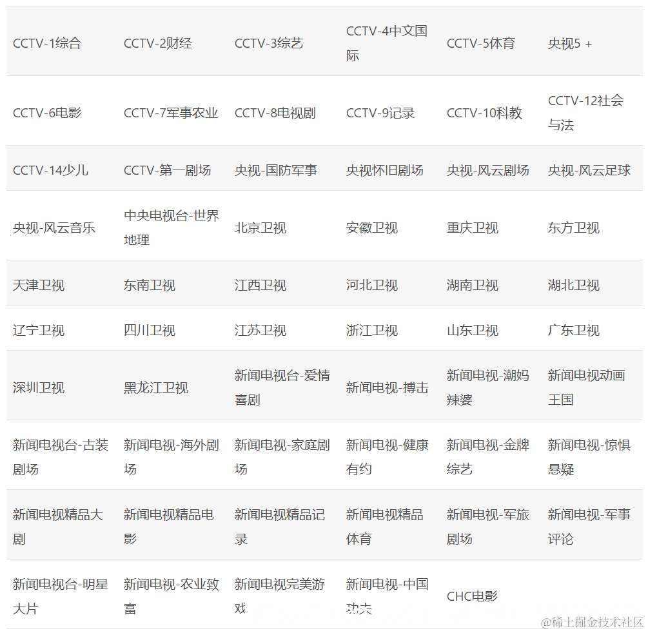This screenshot has width=648, height=633.
Task: Select CCTV-7军事农业 cell
Action: 171,113
